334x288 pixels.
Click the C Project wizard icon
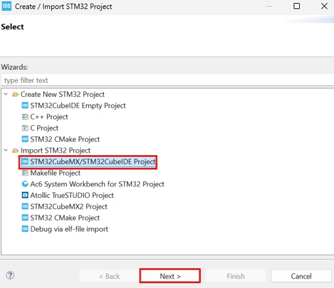25,128
